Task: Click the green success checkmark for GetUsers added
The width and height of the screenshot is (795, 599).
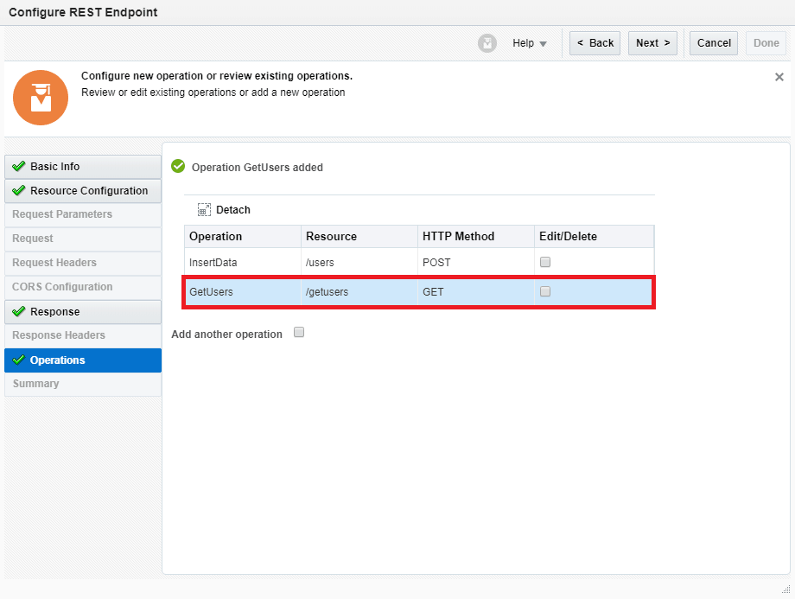Action: 178,167
